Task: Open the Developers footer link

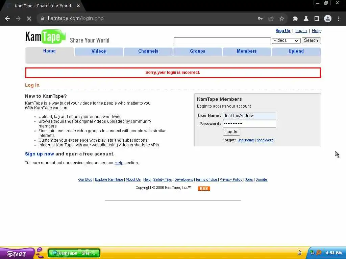Action: [x=183, y=179]
